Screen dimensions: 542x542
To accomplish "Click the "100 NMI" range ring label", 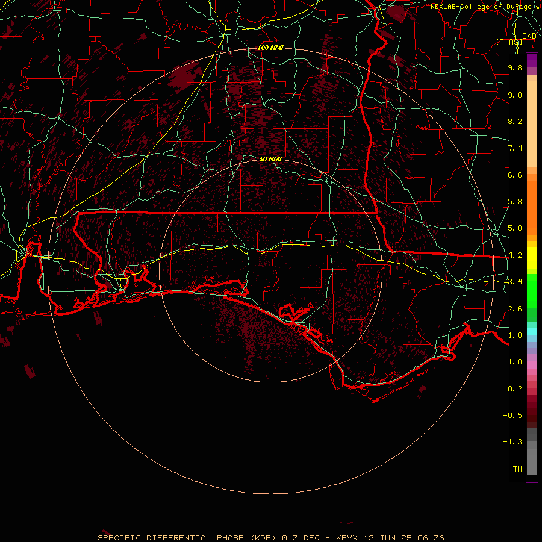I will coord(270,48).
